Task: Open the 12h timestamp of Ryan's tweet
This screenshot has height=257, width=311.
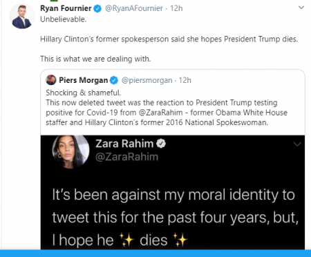Action: tap(176, 8)
